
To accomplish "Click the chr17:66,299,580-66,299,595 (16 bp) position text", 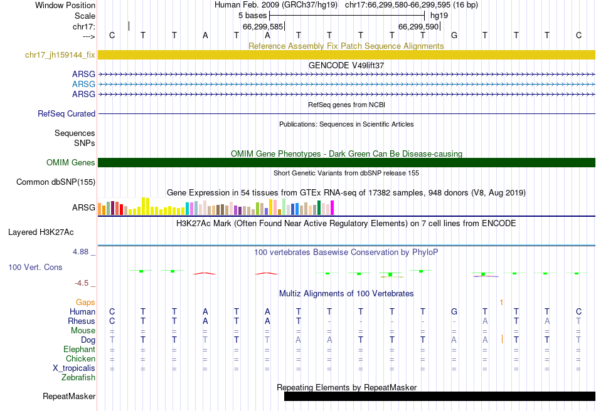I will pos(412,5).
